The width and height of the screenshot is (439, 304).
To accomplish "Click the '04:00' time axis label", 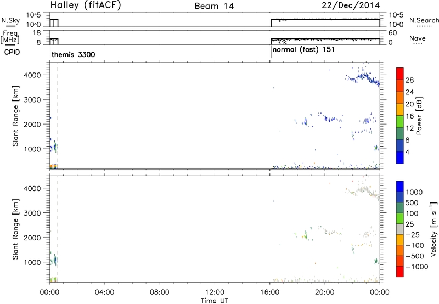I will 104,292.
